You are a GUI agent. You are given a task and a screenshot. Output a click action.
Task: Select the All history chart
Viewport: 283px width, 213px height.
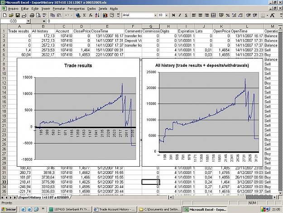202,112
